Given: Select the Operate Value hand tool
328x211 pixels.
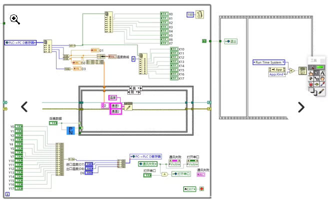Looking at the screenshot, I should point(311,73).
